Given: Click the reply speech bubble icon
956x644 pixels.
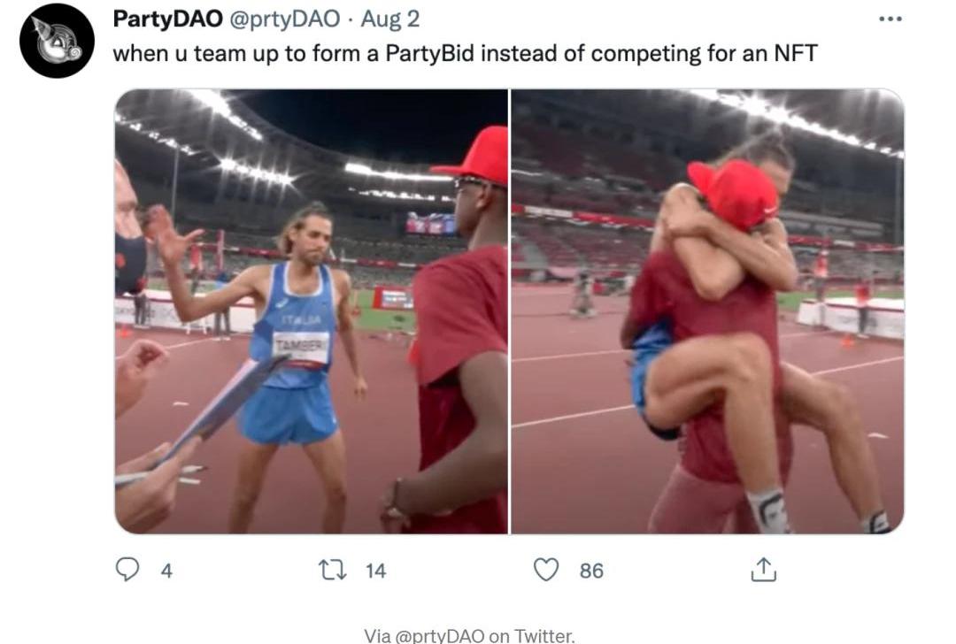Looking at the screenshot, I should (x=127, y=570).
